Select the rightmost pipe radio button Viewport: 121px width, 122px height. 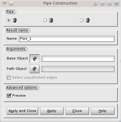point(82,20)
